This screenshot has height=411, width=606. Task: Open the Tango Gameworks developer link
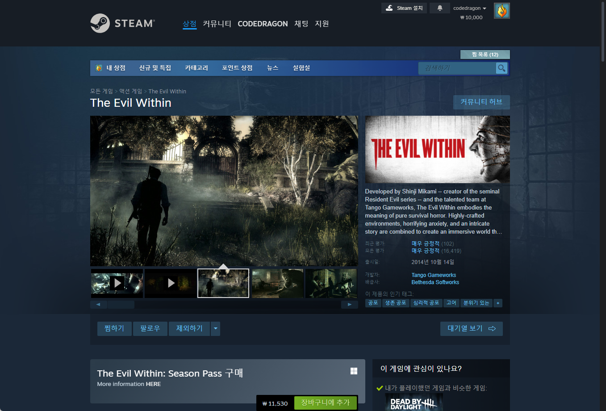click(434, 275)
